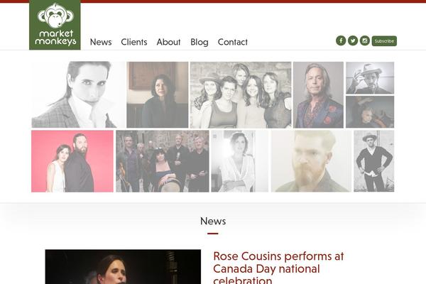Select the man tipping his hat thumbnail
Image resolution: width=426 pixels, height=284 pixels.
pos(370,77)
